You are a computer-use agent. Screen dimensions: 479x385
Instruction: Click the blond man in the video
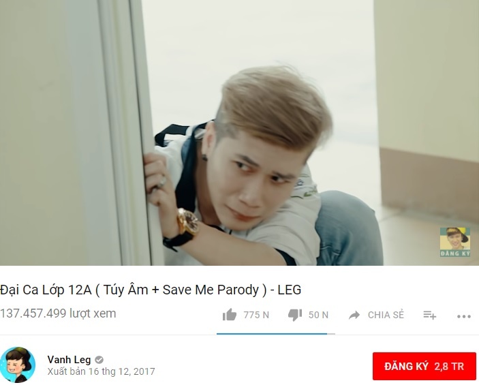[x=251, y=171]
